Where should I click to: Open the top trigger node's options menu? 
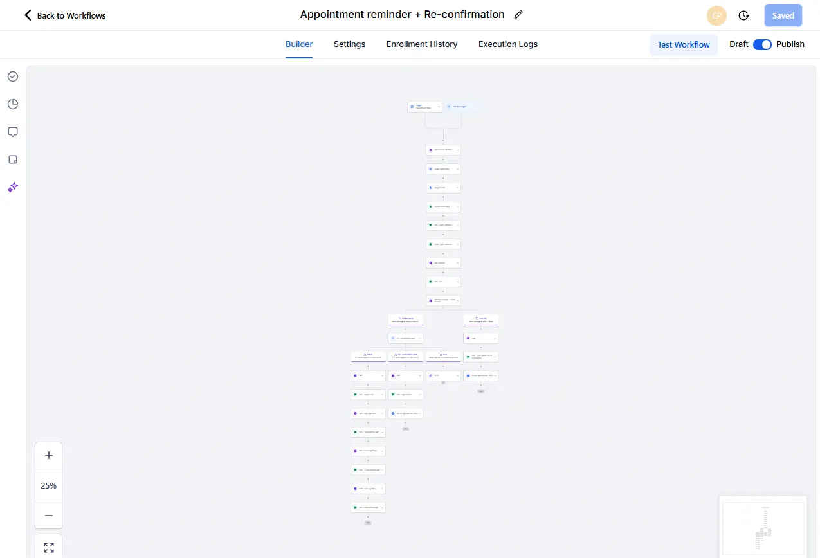[439, 107]
